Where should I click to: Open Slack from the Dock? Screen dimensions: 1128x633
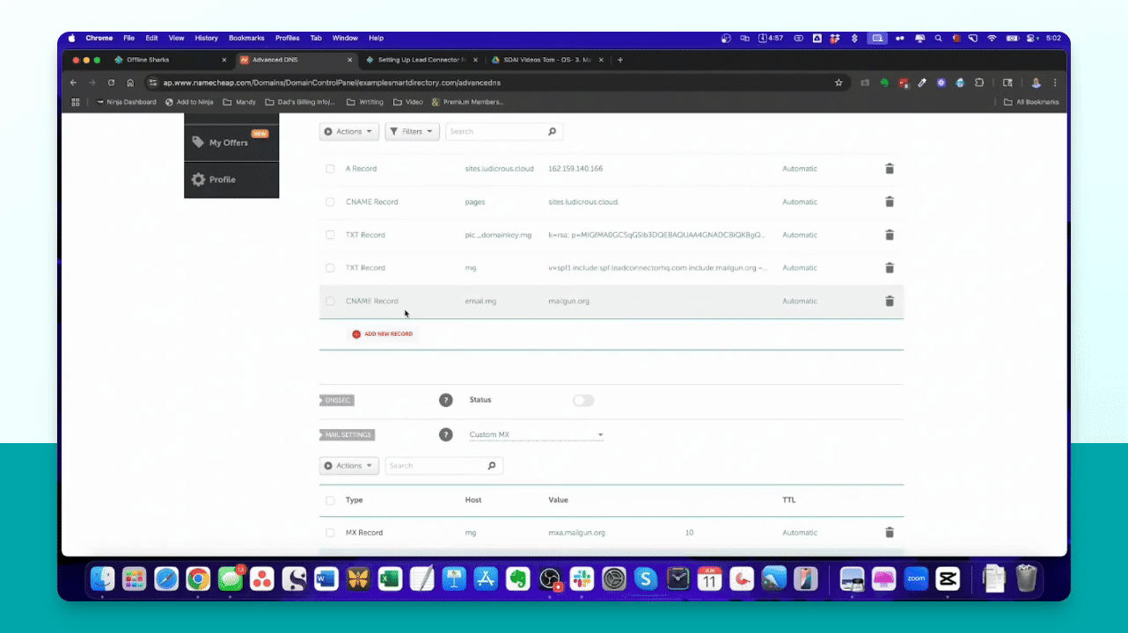(582, 578)
